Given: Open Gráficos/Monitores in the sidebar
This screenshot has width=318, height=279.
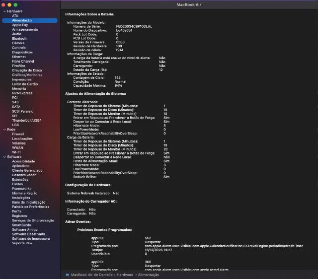Looking at the screenshot, I should pyautogui.click(x=27, y=75).
